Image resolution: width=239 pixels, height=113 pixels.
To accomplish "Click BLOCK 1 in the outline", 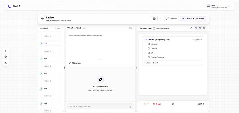I will tap(47, 36).
